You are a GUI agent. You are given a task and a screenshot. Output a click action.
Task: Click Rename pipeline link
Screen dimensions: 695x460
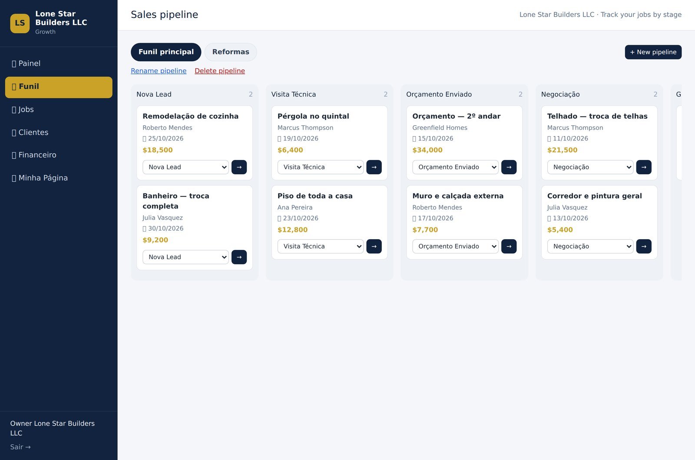pos(159,71)
